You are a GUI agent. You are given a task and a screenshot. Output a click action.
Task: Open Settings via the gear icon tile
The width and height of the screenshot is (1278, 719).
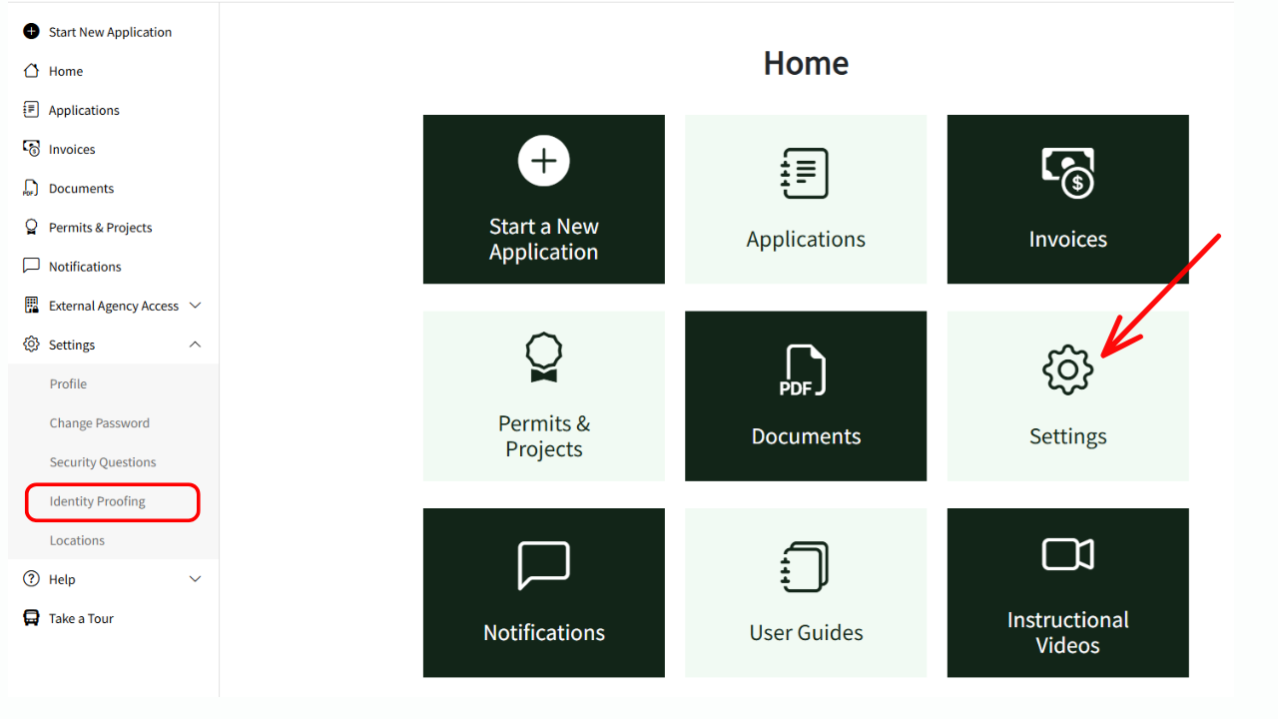1067,368
